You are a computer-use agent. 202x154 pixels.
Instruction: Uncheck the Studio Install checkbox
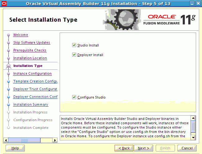click(x=74, y=45)
